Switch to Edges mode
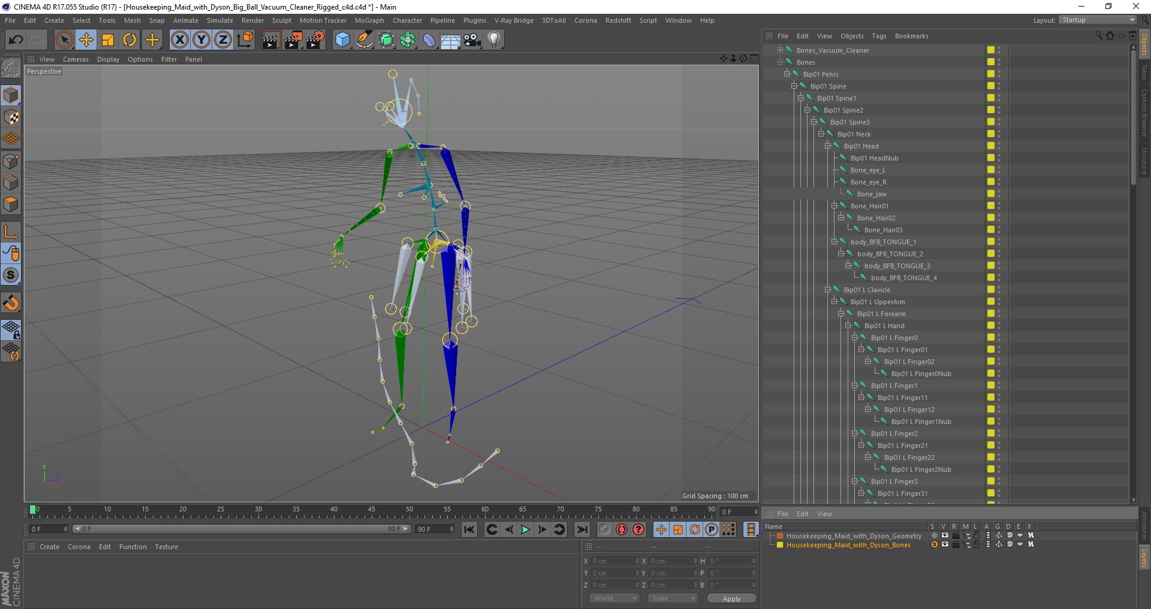The image size is (1151, 609). point(11,183)
